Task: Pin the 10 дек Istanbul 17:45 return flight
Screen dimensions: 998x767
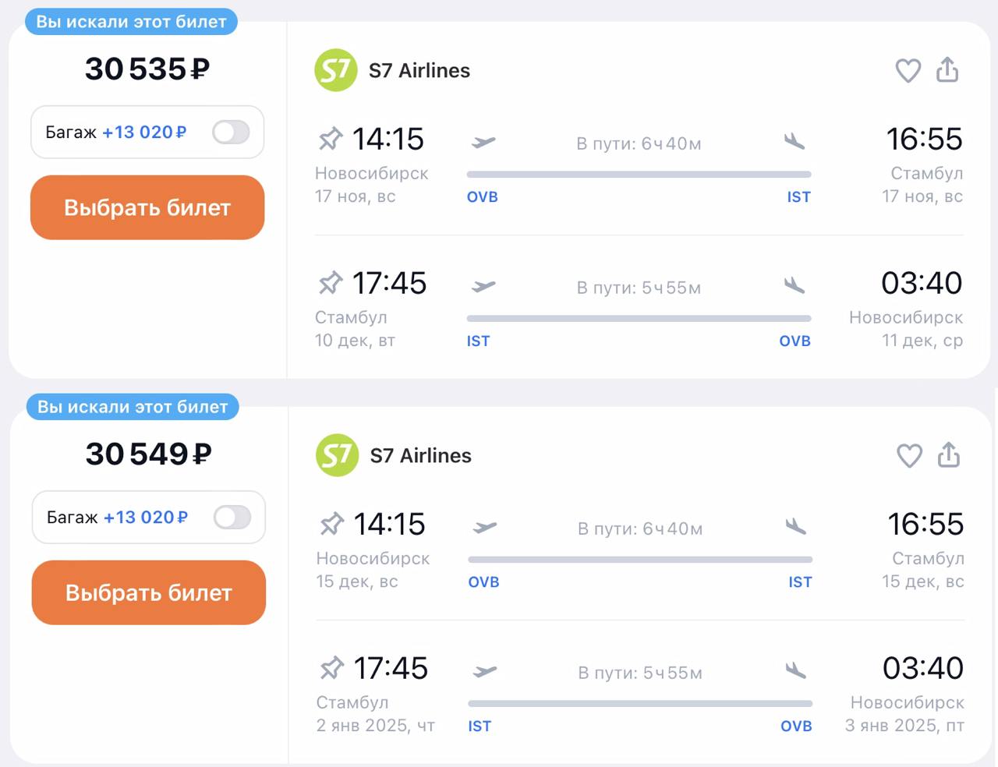Action: click(x=331, y=283)
